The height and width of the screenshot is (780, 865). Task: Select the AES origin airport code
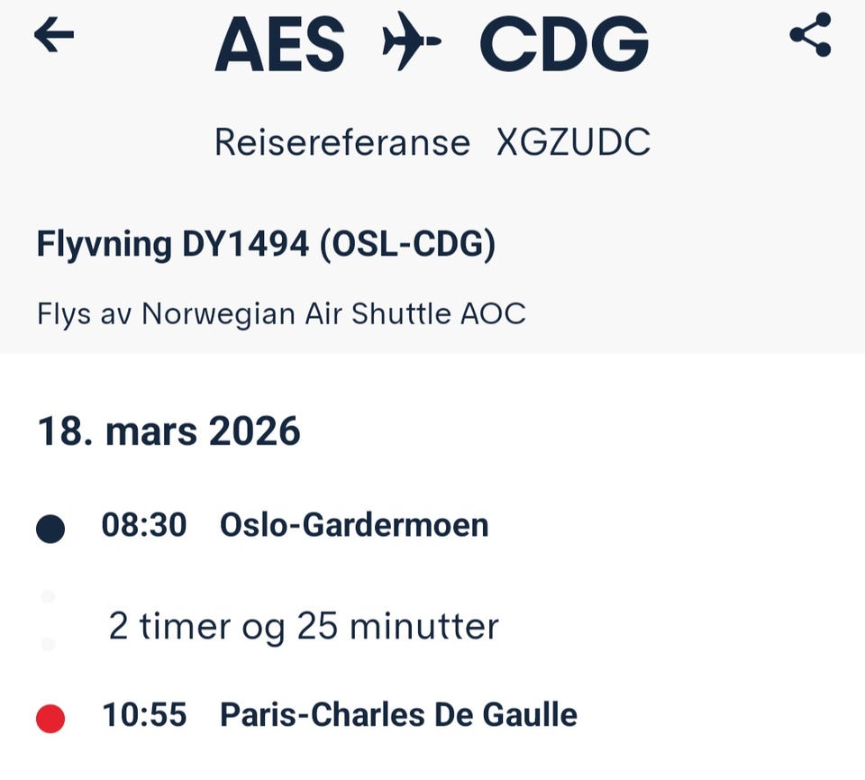[280, 43]
